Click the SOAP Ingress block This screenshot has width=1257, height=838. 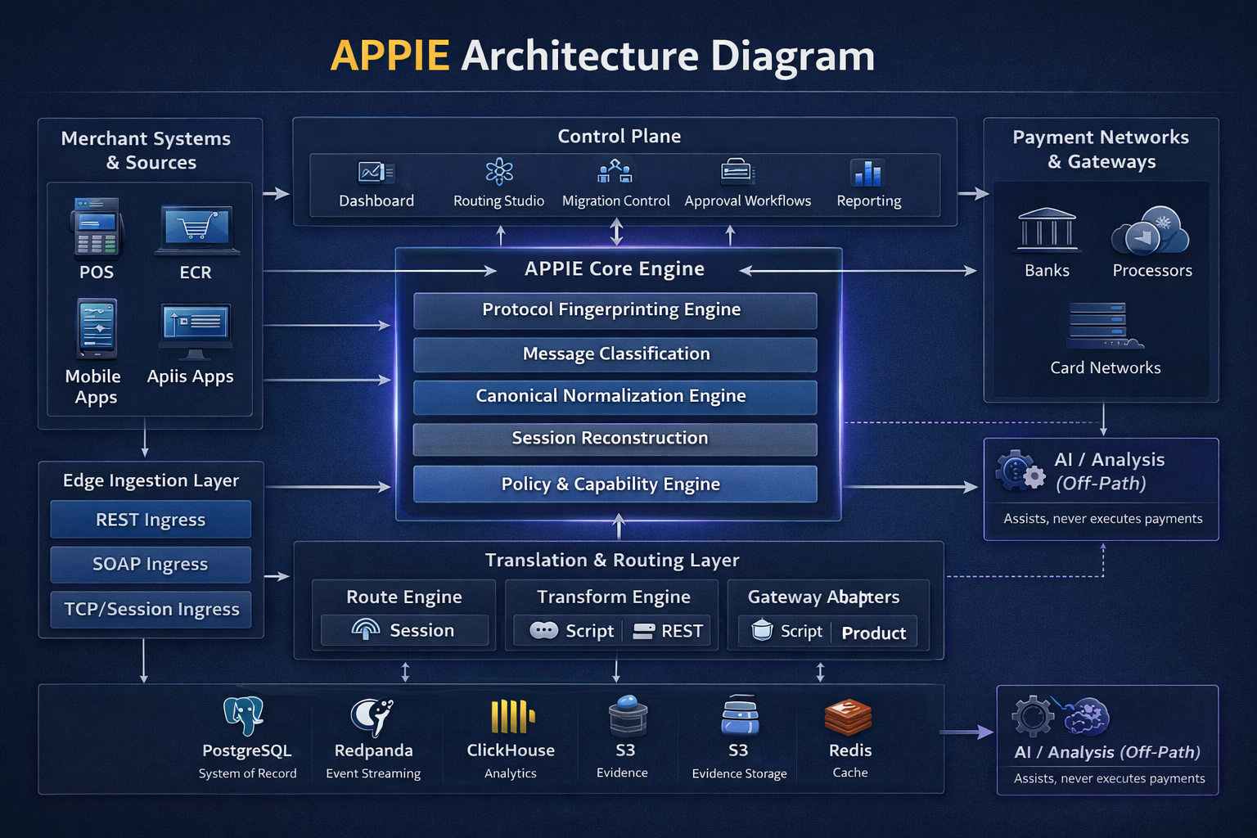tap(151, 565)
